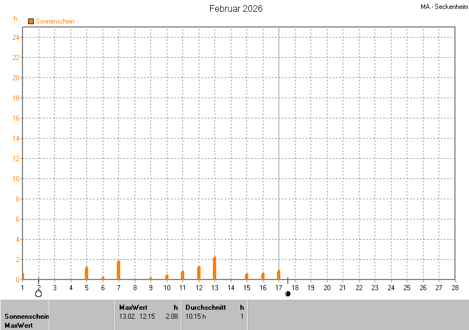Click the MA - Seckenheim station label
Viewport: 469px width, 330px height.
(x=443, y=7)
